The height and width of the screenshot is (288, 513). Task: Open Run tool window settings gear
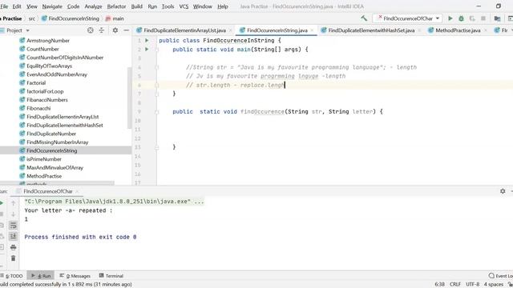pyautogui.click(x=503, y=191)
